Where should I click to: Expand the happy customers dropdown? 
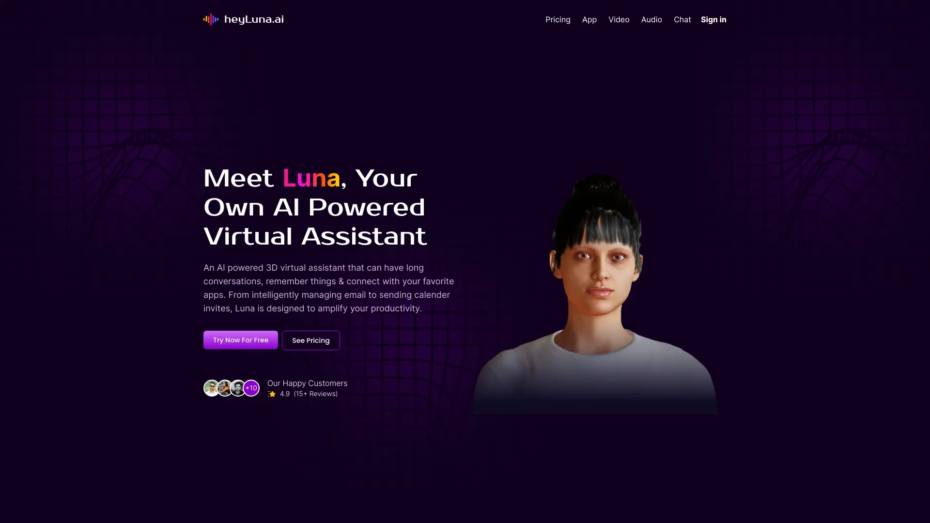click(x=251, y=387)
